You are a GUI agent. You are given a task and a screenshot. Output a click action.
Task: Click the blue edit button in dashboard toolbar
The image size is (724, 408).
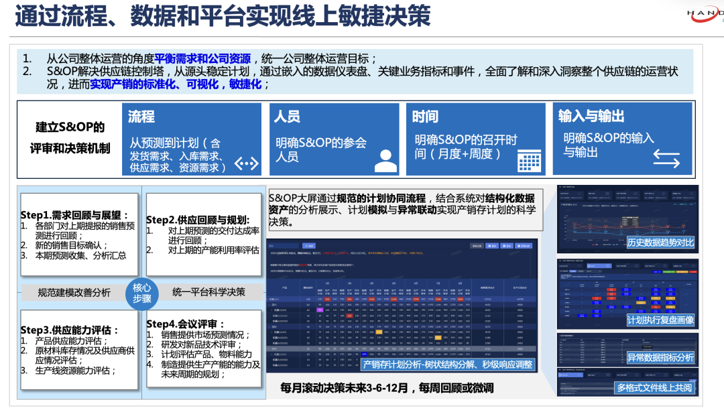tap(309, 246)
